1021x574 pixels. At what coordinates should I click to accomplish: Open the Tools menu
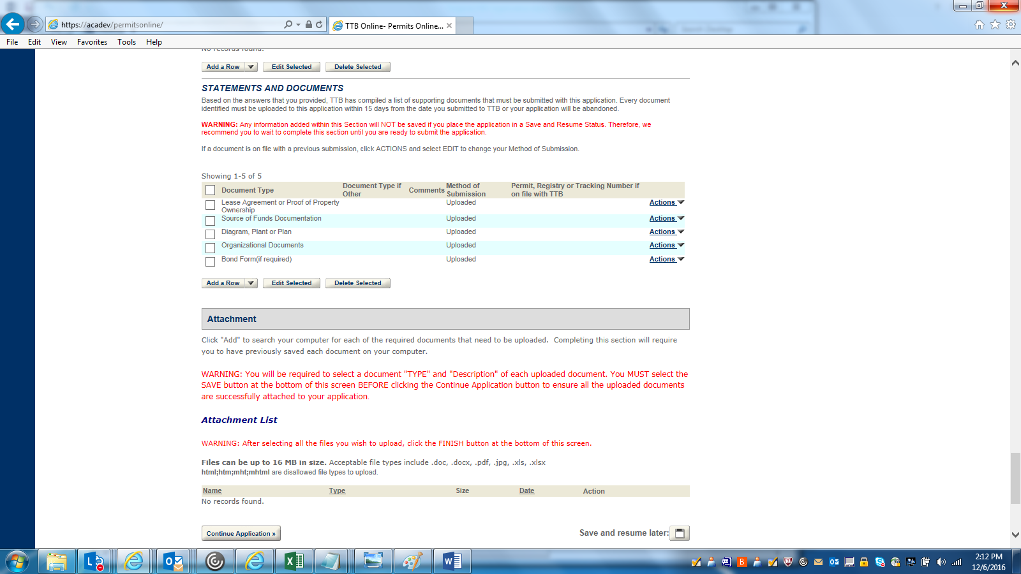click(x=126, y=42)
